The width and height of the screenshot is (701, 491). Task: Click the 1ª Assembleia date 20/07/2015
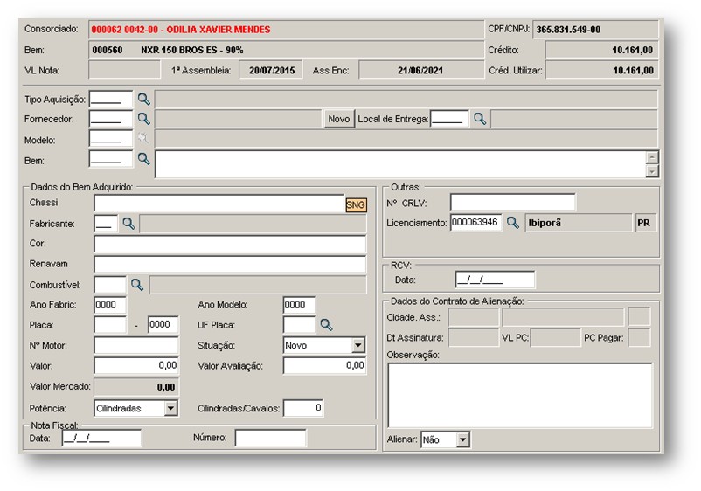point(272,70)
